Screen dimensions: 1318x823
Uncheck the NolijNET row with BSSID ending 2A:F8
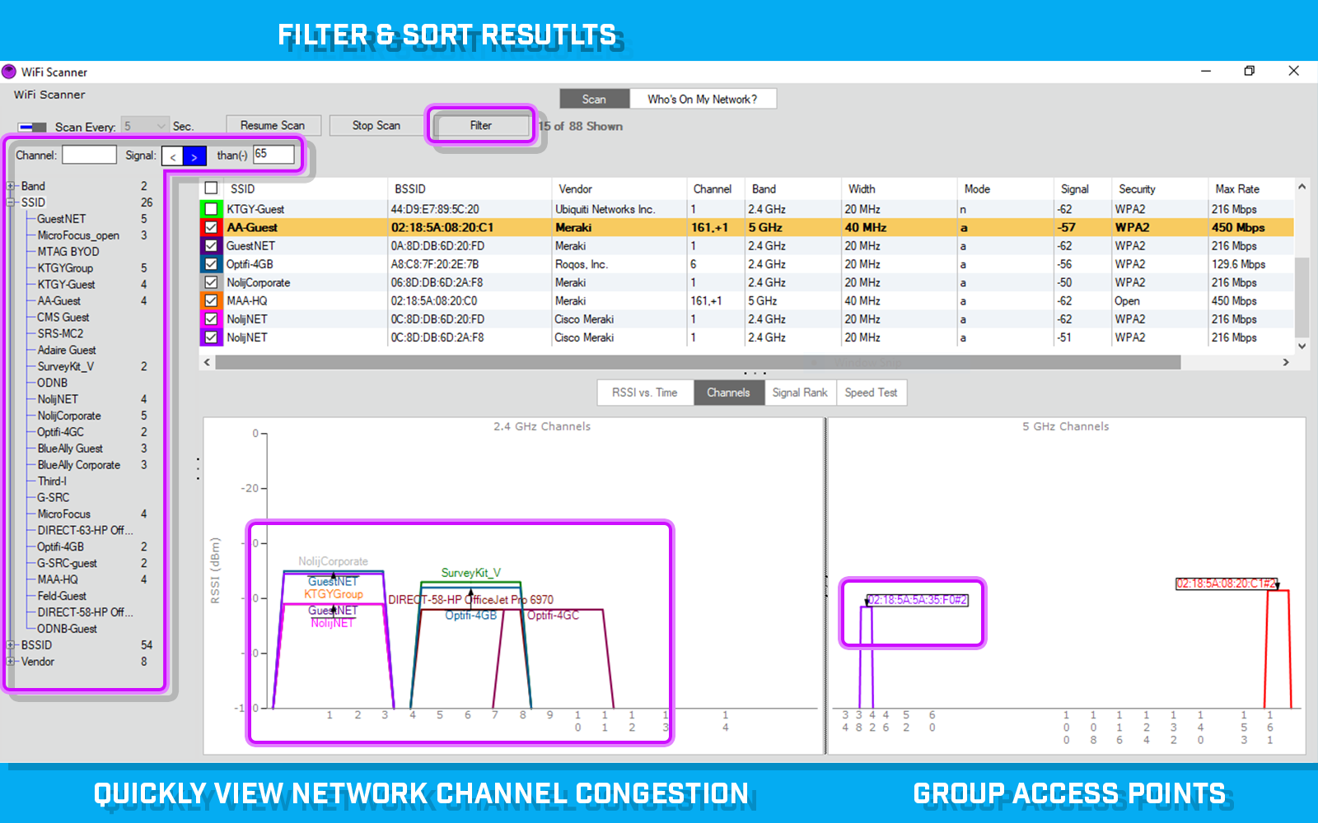coord(211,337)
